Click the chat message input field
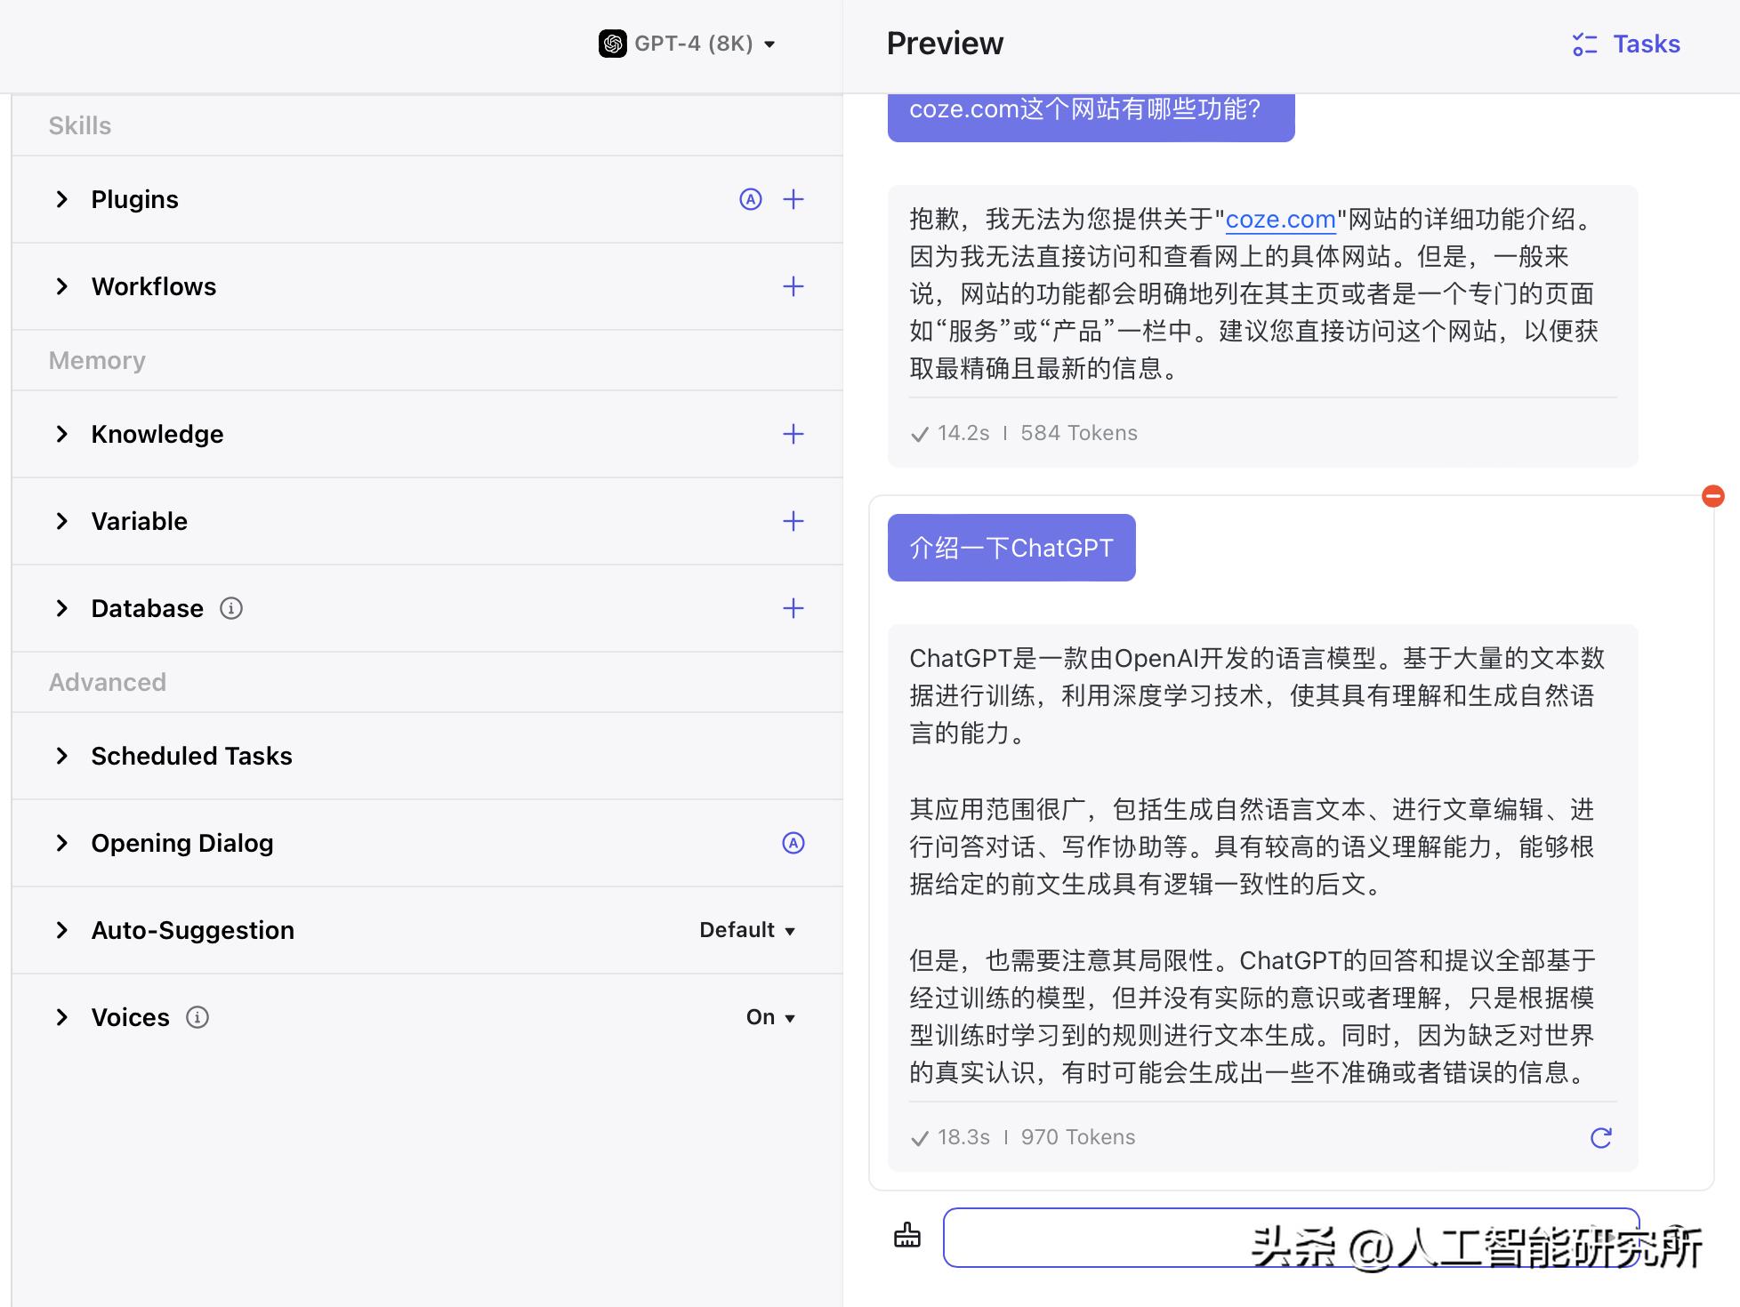 [x=1094, y=1238]
